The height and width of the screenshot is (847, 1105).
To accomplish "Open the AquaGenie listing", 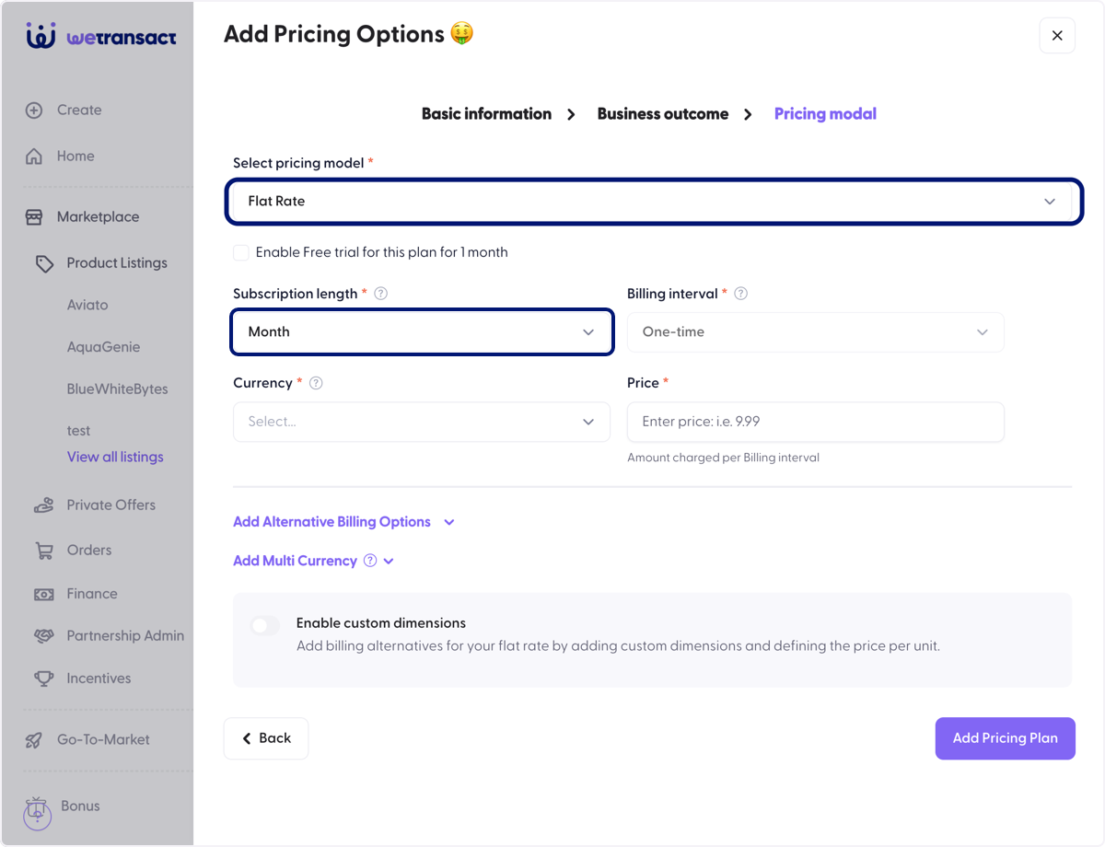I will pyautogui.click(x=103, y=348).
